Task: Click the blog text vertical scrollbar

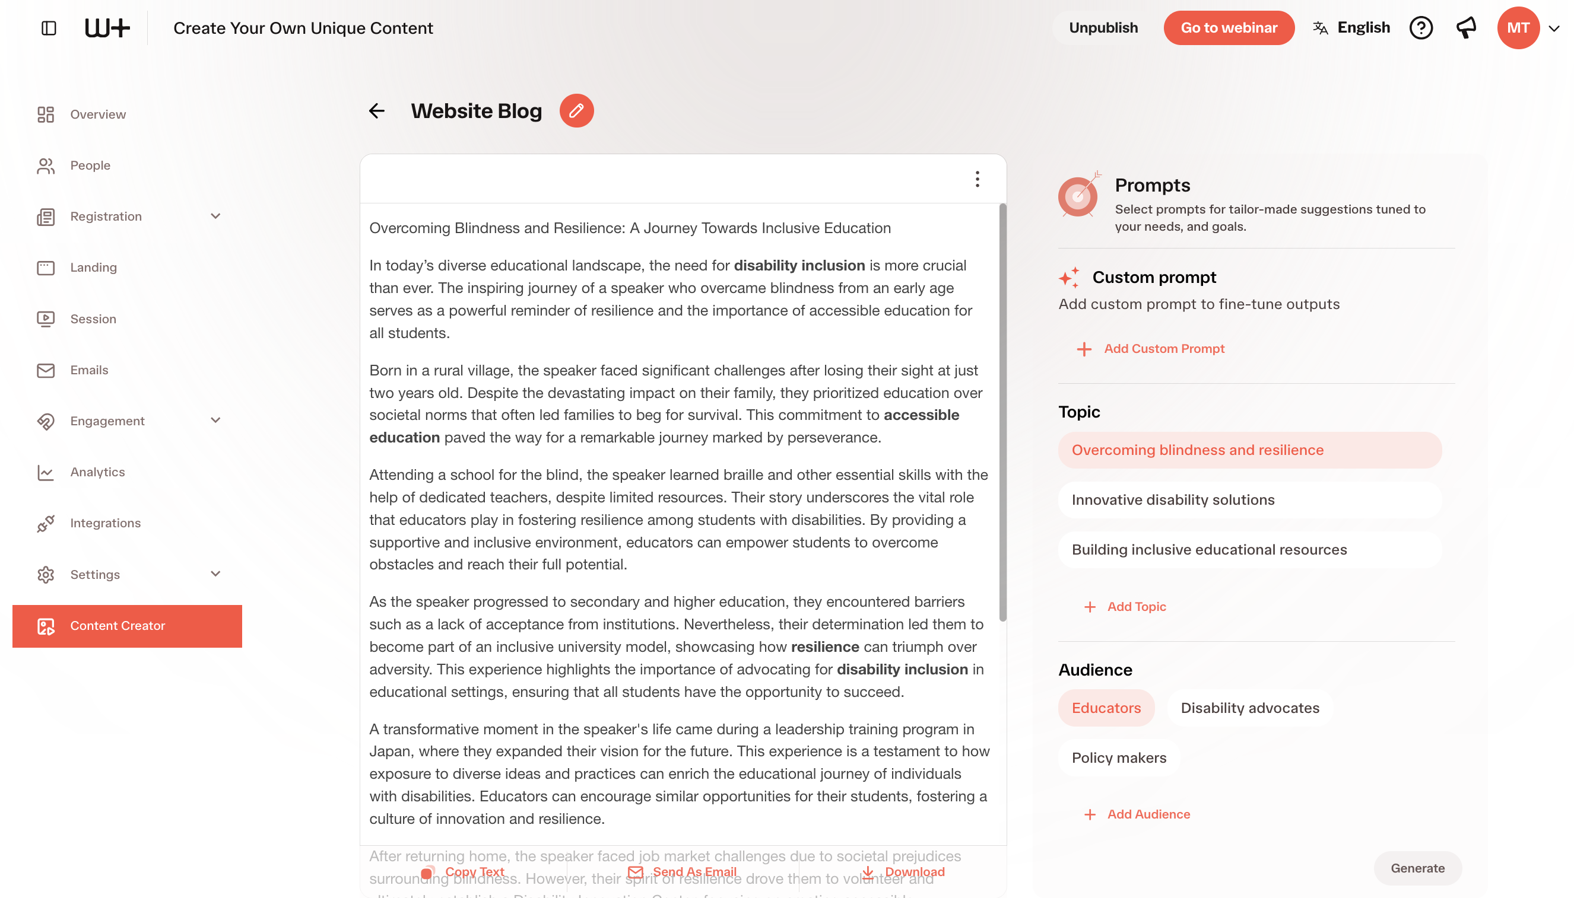Action: (x=1002, y=412)
